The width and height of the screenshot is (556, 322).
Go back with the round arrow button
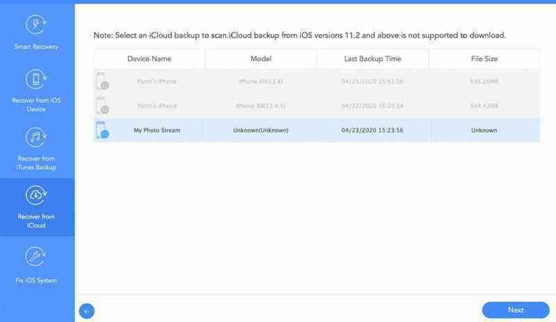click(x=87, y=311)
